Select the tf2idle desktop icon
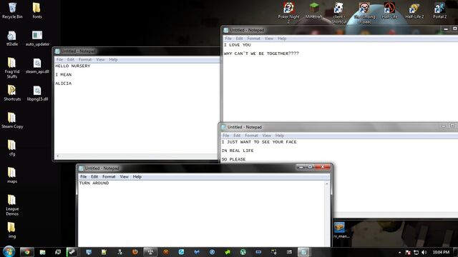Screen dimensions: 458x257 (12, 38)
